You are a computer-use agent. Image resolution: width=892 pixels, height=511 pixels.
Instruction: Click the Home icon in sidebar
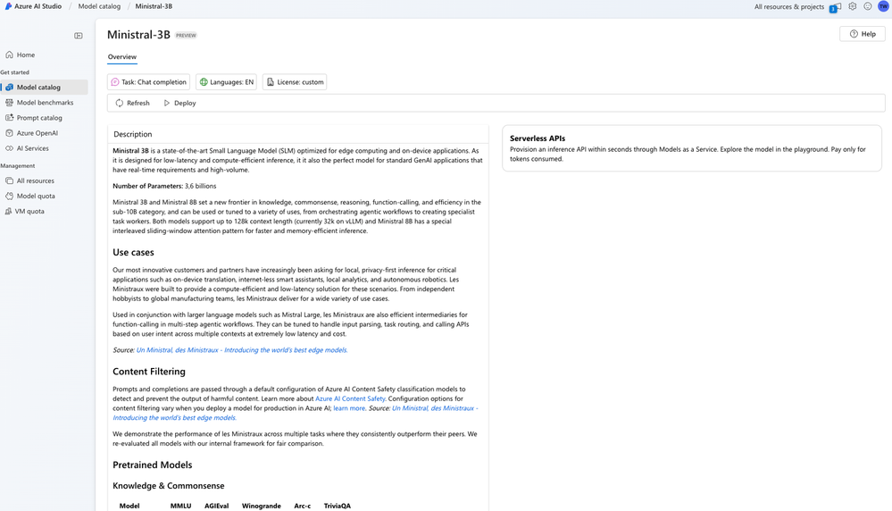pyautogui.click(x=9, y=54)
